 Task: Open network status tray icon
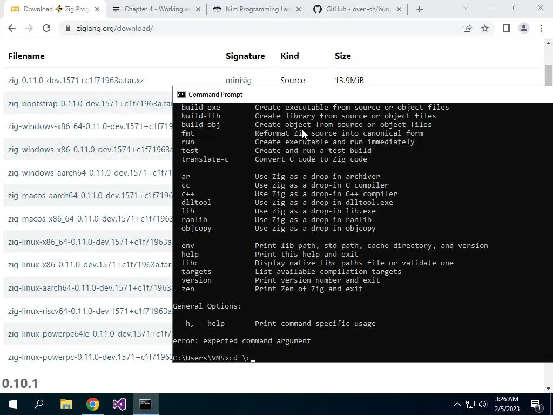pos(470,404)
